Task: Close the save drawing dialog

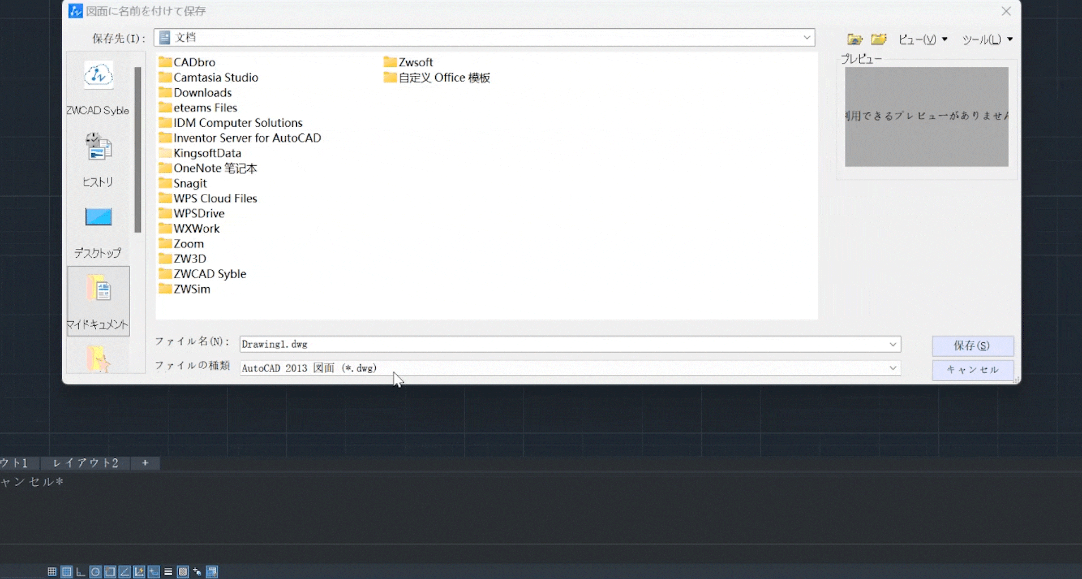Action: point(1006,11)
